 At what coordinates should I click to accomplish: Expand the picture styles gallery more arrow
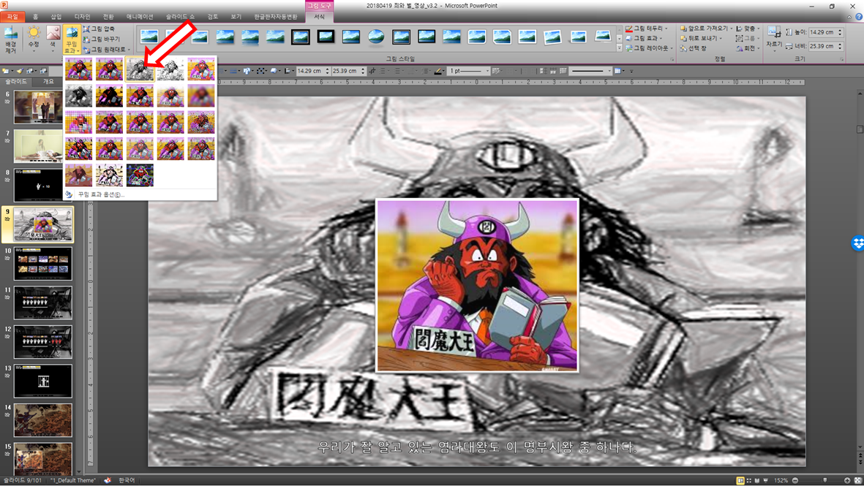click(x=619, y=48)
